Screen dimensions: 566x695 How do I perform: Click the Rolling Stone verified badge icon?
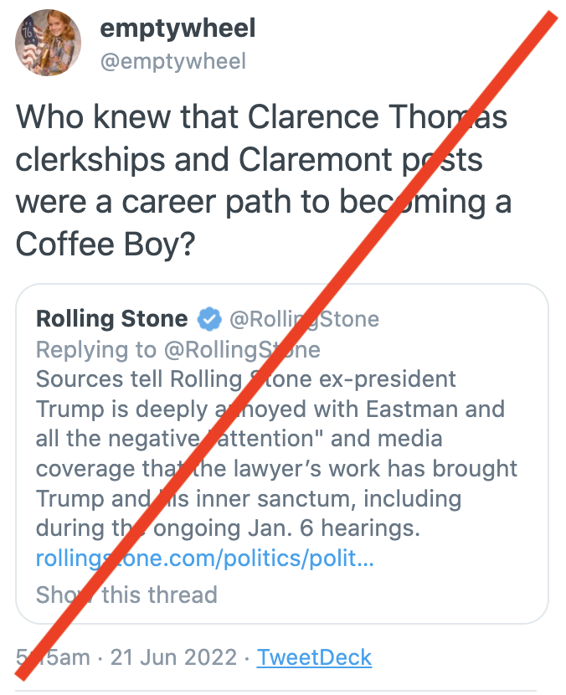coord(209,319)
